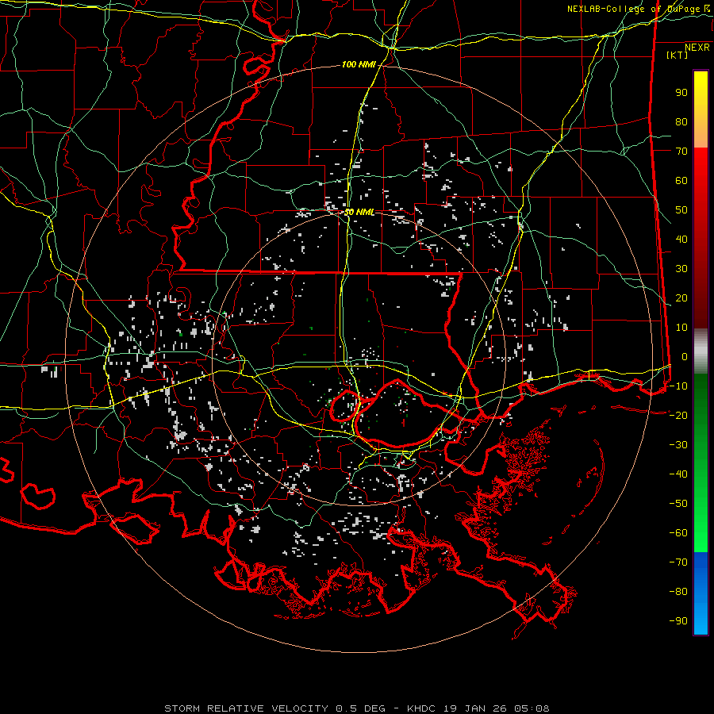Image resolution: width=714 pixels, height=714 pixels.
Task: Click the 40 value on velocity scale
Action: [681, 239]
